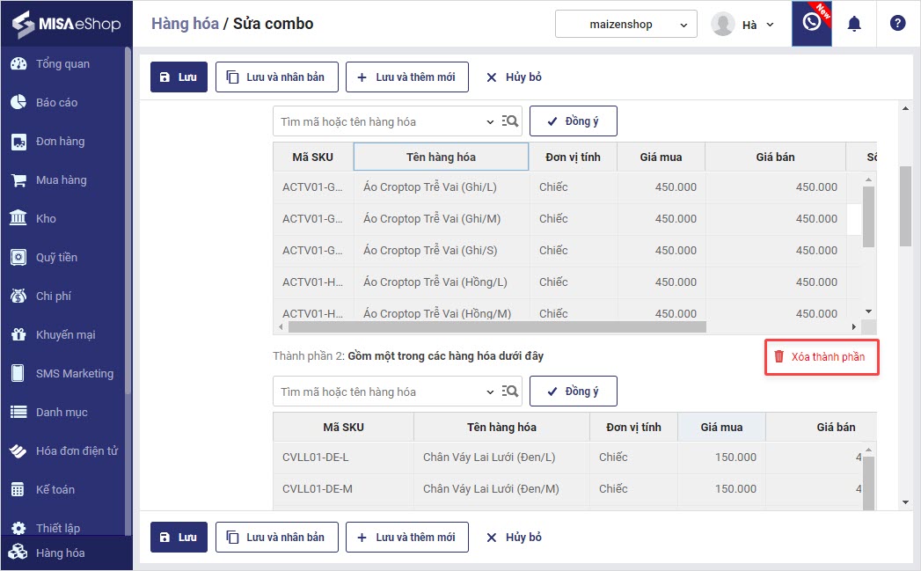Click the top Lưu save button
This screenshot has height=571, width=921.
pyautogui.click(x=179, y=77)
